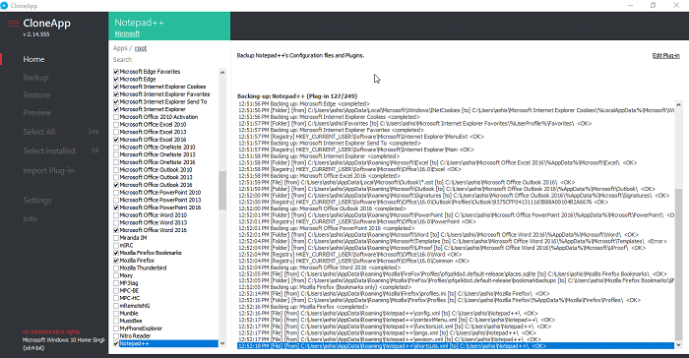The height and width of the screenshot is (358, 689).
Task: Toggle Microsoft Internet Explorer Favorites checkbox
Action: (x=116, y=94)
